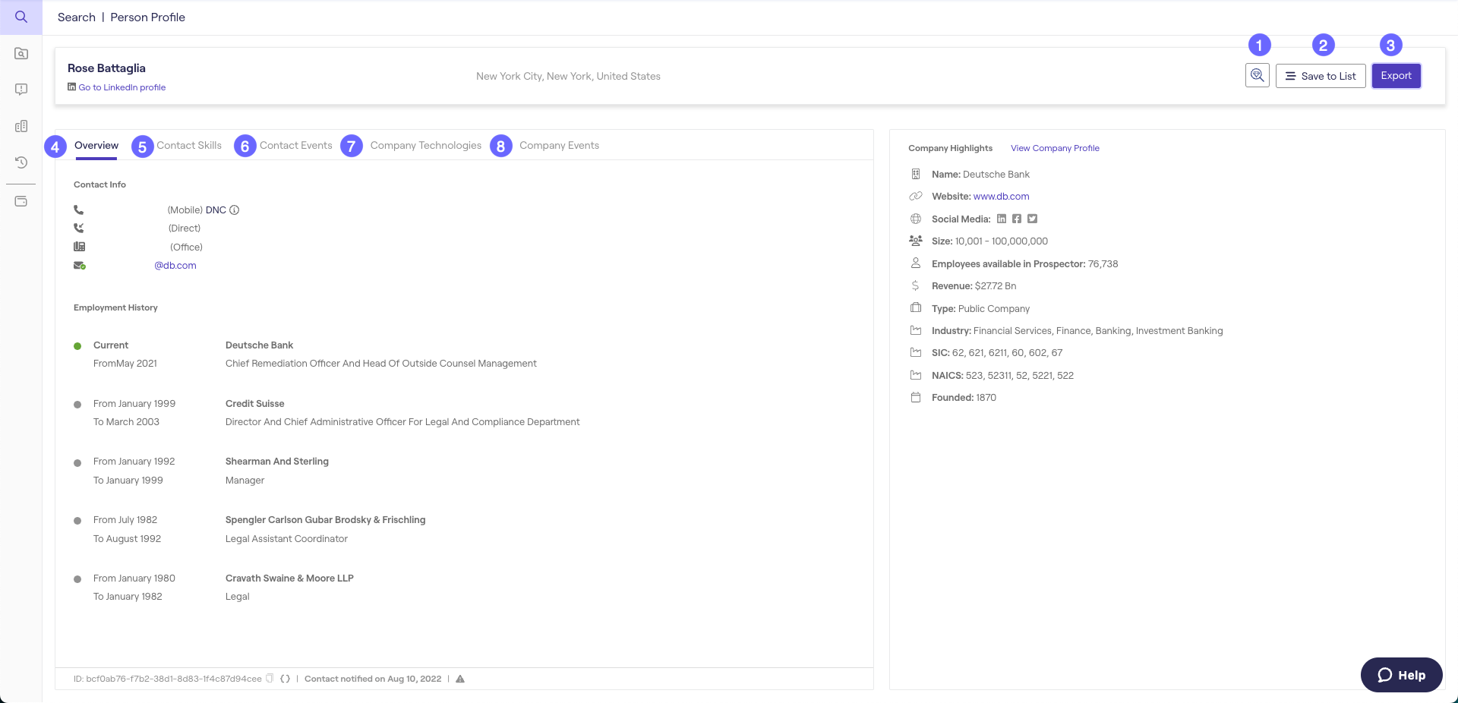Copy the contact ID with the copy icon
Screen dimensions: 1458x703
(x=270, y=679)
